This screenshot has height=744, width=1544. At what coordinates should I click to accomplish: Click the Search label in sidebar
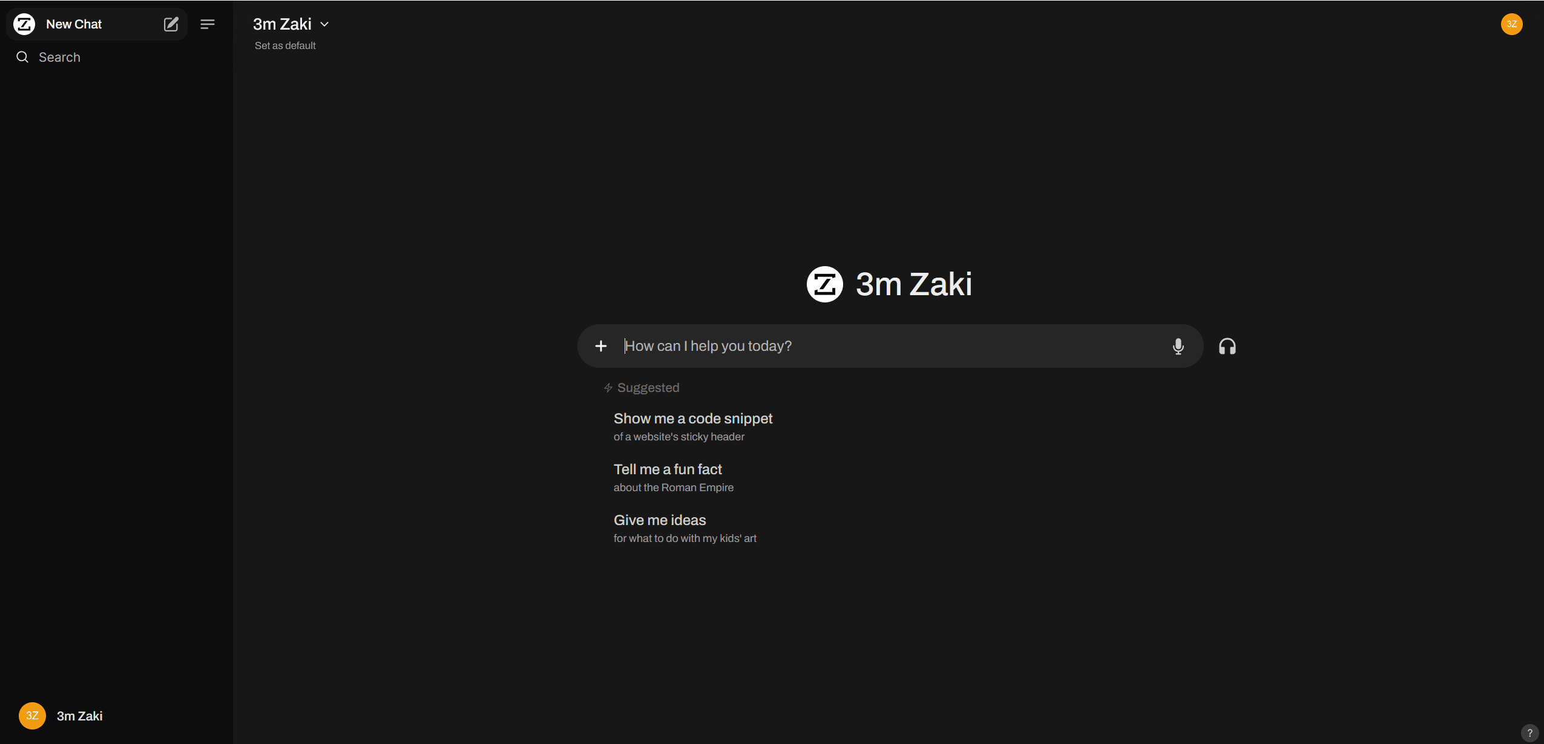[x=59, y=57]
